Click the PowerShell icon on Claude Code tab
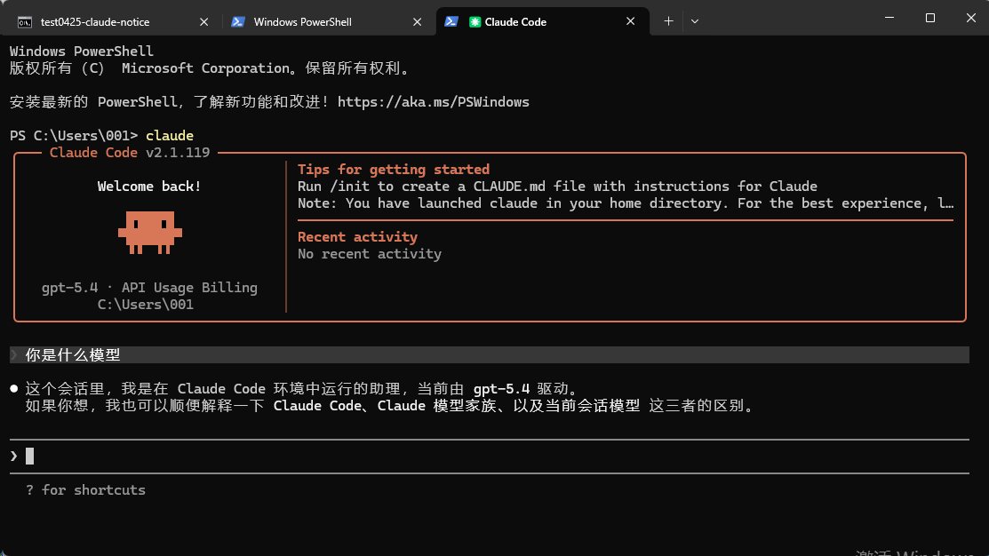Screen dimensions: 989x556 451,21
